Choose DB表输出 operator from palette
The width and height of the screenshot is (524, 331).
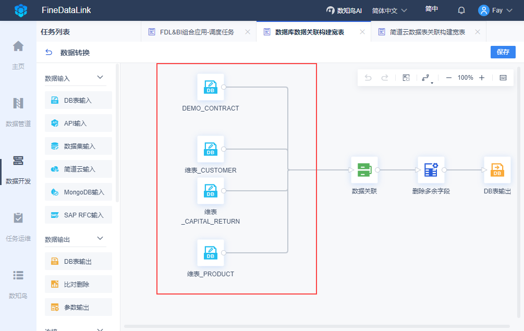tap(78, 261)
